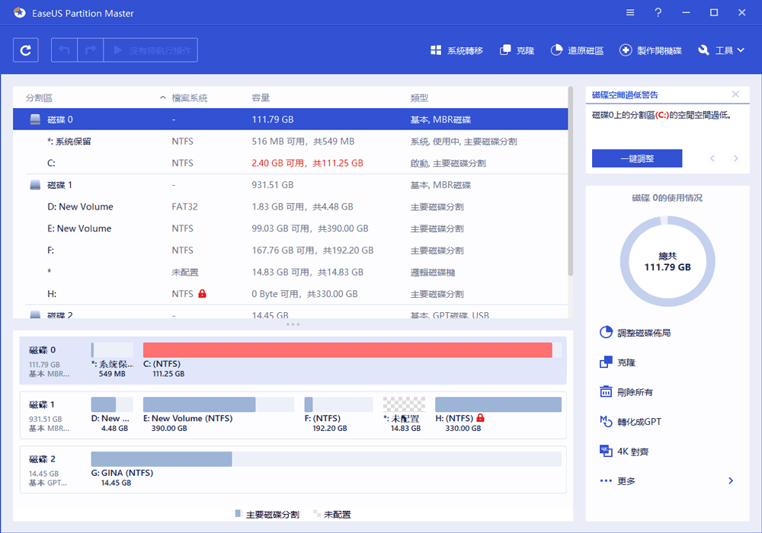Click the help question mark icon
Screen dimensions: 762x533
coord(658,12)
